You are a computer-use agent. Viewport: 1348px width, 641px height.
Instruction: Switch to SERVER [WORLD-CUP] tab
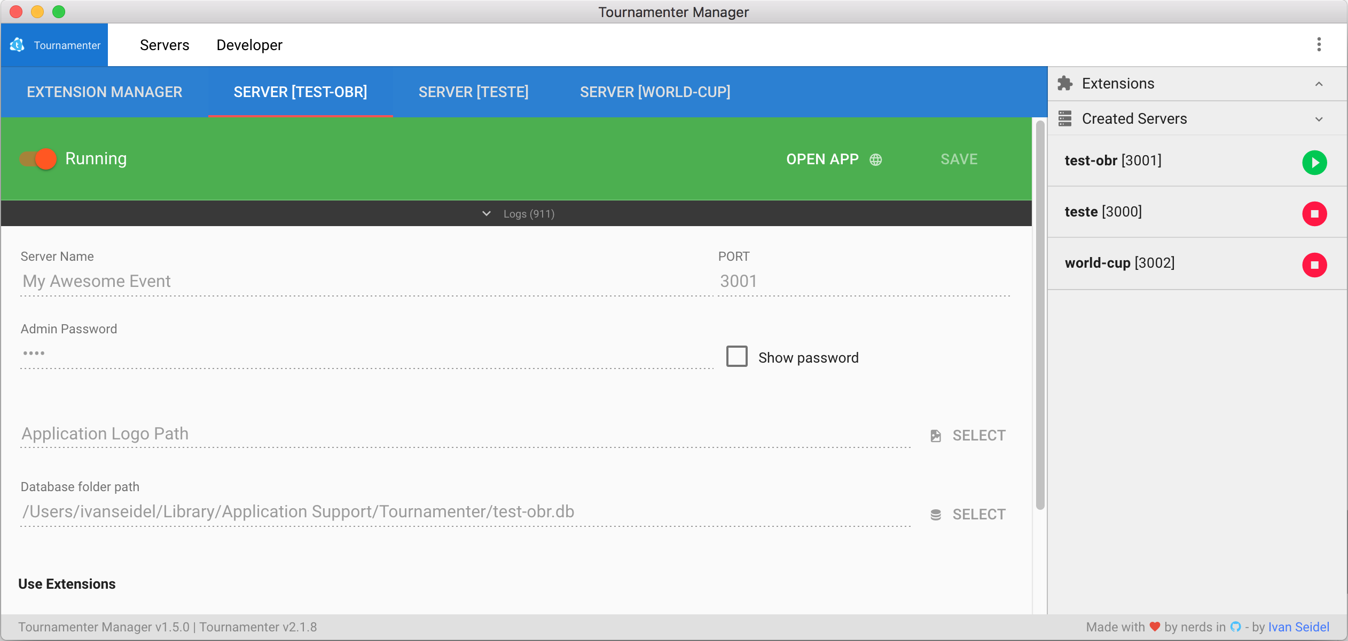click(656, 92)
